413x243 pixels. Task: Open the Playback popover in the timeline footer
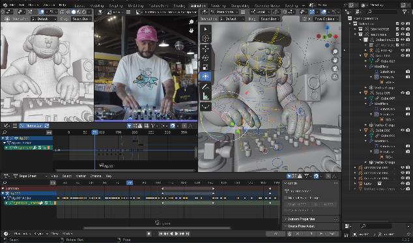[x=22, y=234]
